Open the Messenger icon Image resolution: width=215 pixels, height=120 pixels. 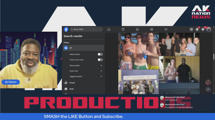(x=197, y=29)
